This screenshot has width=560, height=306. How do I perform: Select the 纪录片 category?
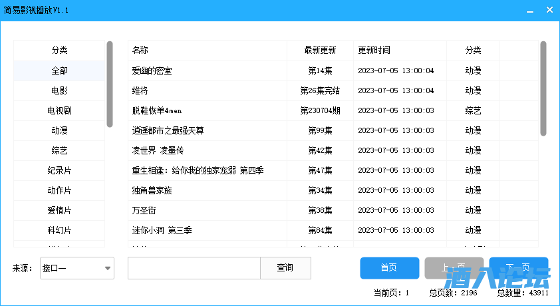point(60,170)
